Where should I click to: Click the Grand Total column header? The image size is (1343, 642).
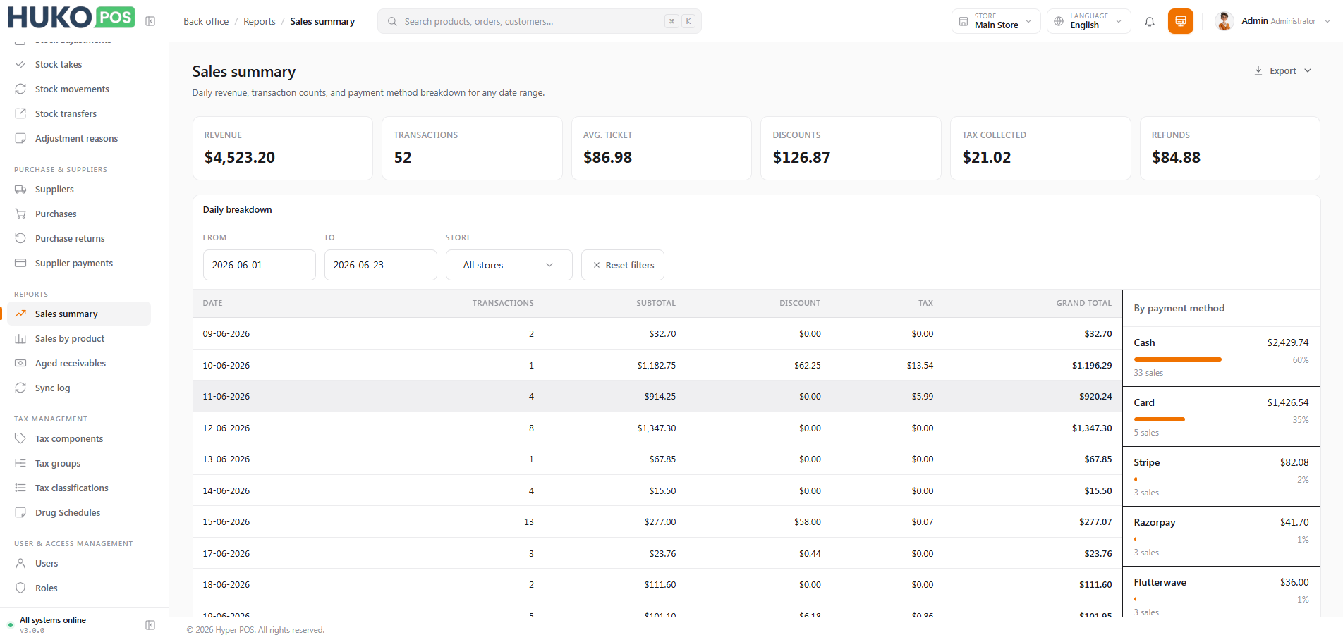pos(1083,303)
